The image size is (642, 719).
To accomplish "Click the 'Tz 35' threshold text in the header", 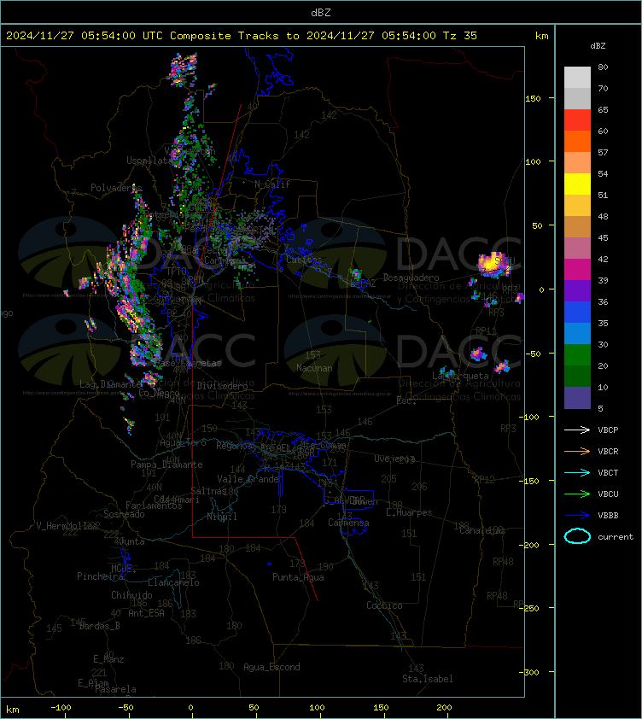I will tap(460, 36).
